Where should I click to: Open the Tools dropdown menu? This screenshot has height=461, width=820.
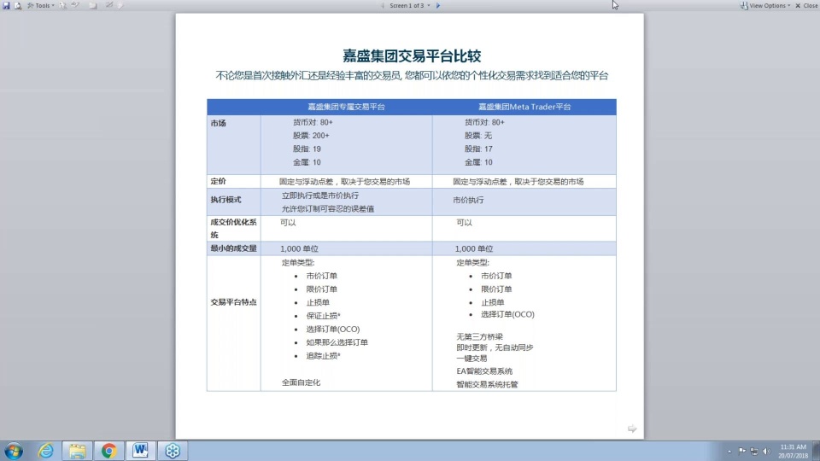pos(41,5)
